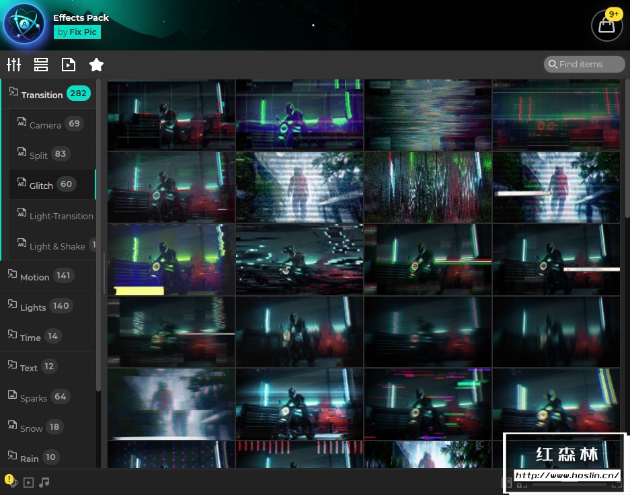Expand the Rain category
This screenshot has height=495, width=630.
click(48, 457)
